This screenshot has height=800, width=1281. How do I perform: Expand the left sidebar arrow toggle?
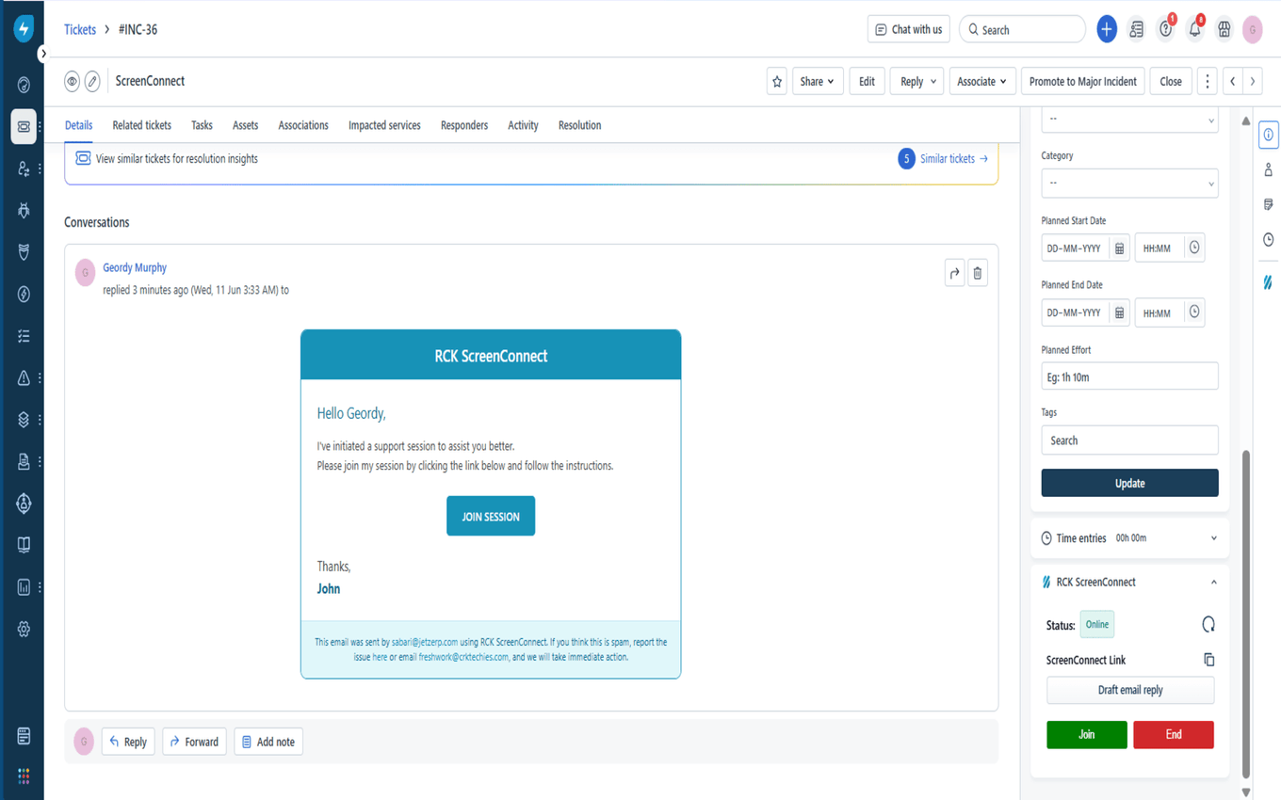point(42,55)
